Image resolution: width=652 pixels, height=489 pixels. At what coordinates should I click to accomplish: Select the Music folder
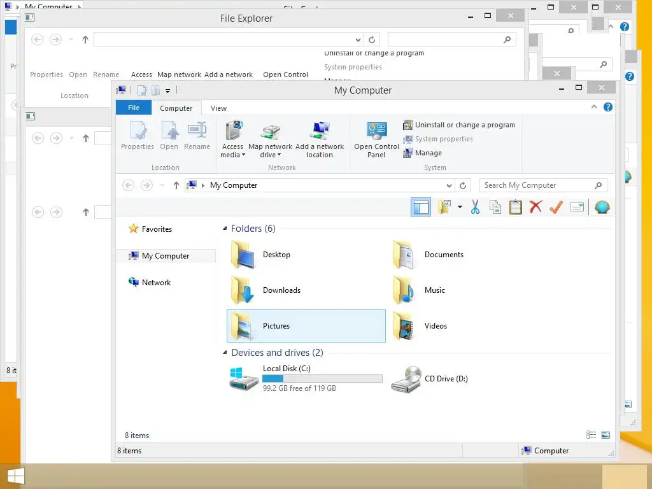pyautogui.click(x=468, y=290)
